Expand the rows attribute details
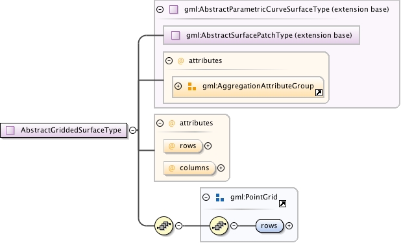This screenshot has height=243, width=401. pyautogui.click(x=208, y=146)
